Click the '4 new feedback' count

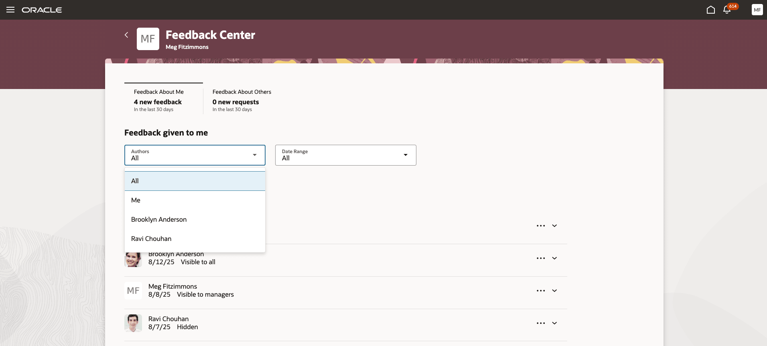tap(158, 102)
